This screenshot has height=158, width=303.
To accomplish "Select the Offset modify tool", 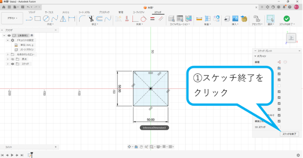I will pyautogui.click(x=99, y=19).
